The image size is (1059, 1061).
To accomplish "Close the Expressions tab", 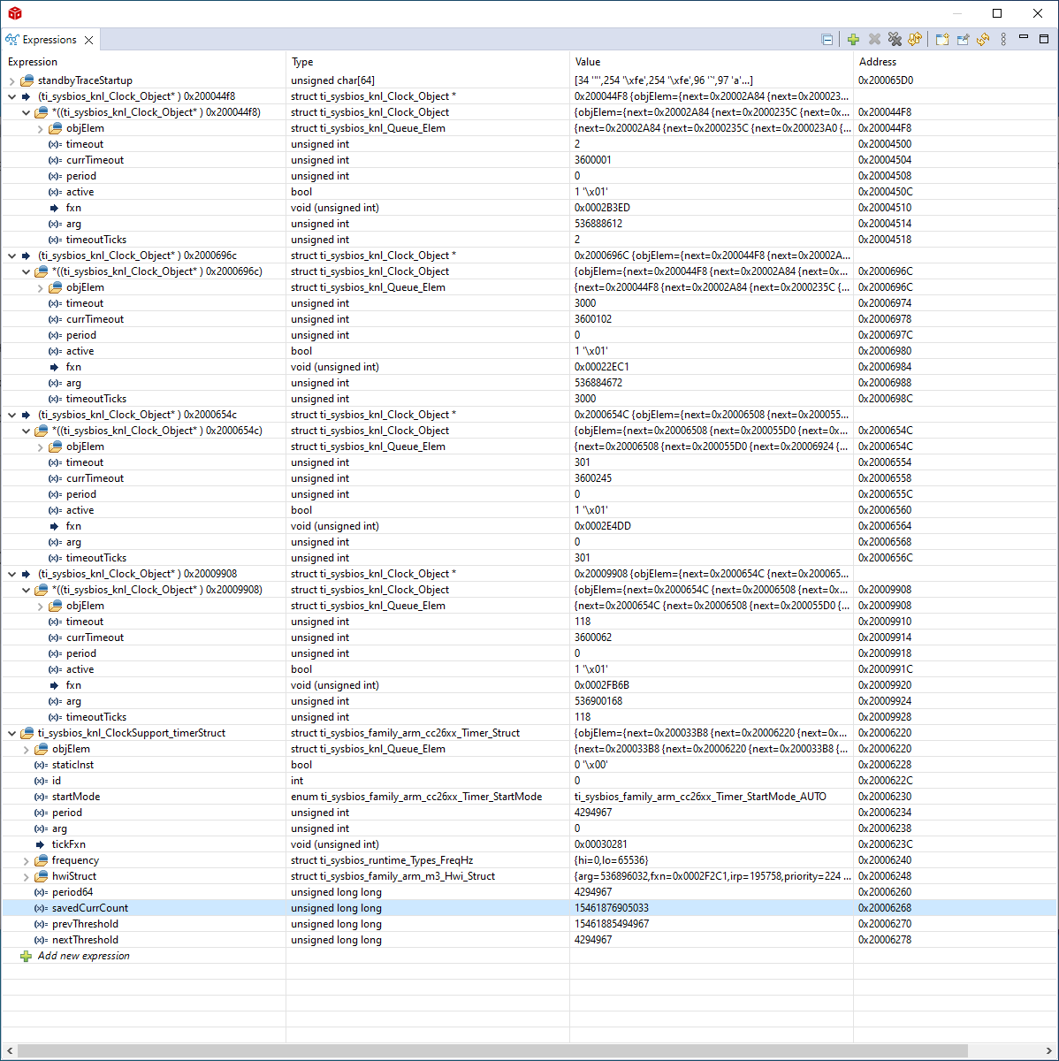I will [x=88, y=40].
